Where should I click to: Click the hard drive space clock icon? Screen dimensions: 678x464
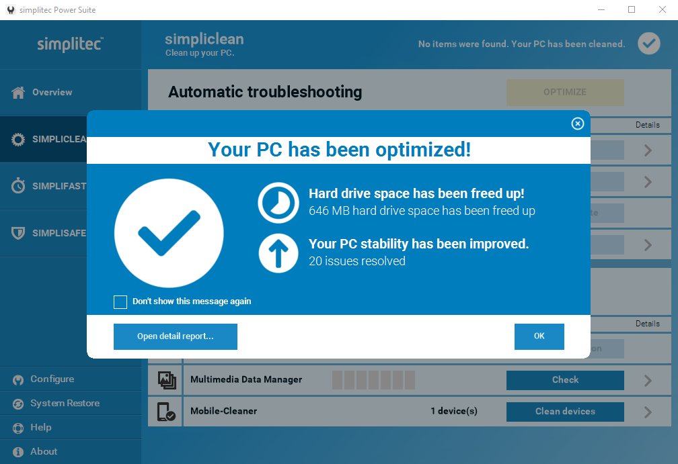278,202
